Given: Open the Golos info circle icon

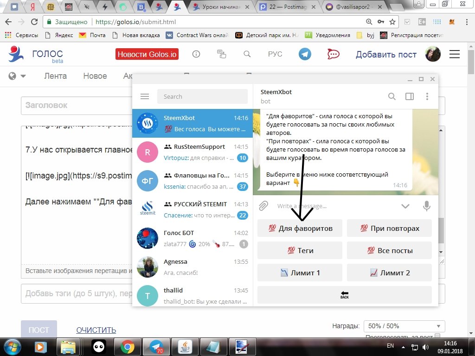Looking at the screenshot, I should click(196, 54).
